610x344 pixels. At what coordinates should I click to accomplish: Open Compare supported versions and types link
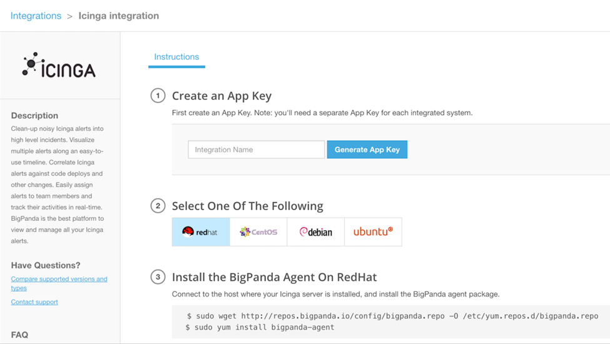click(x=59, y=283)
